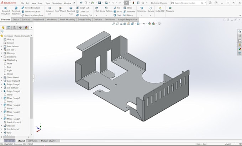Image resolution: width=242 pixels, height=146 pixels.
Task: Select the Rib tool
Action: click(x=117, y=8)
